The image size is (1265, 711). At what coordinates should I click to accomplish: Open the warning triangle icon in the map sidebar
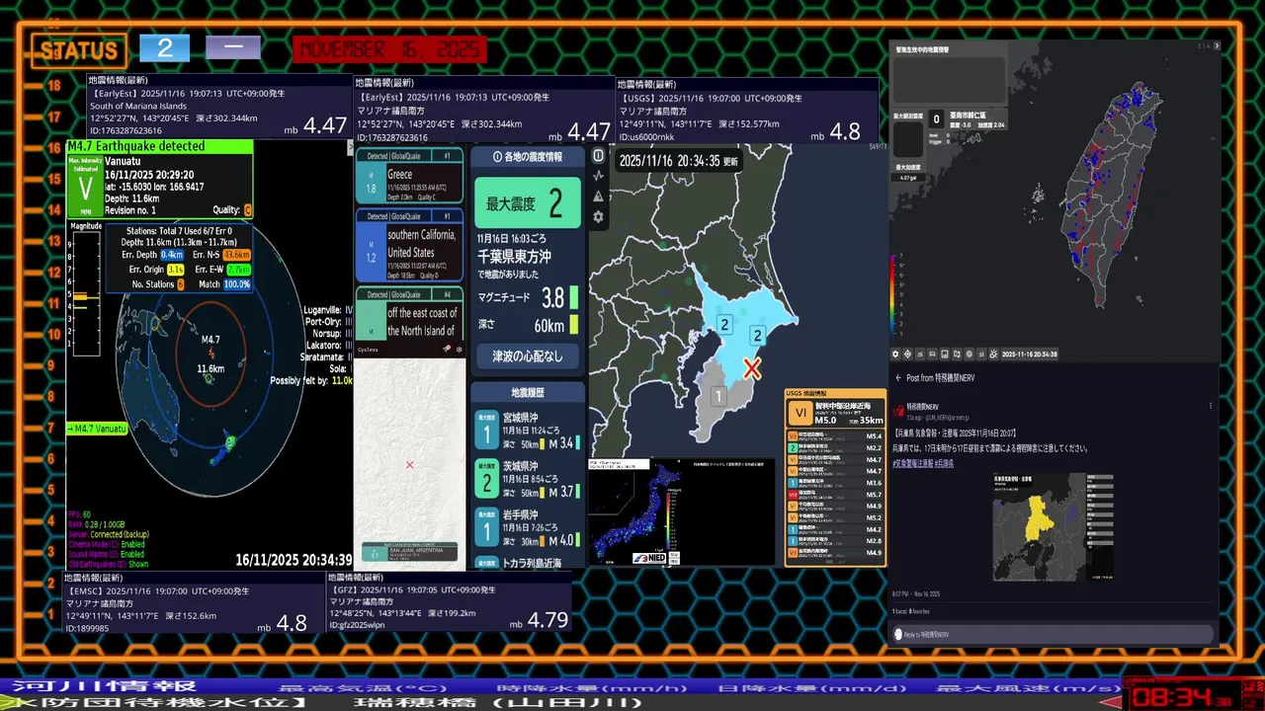pyautogui.click(x=598, y=197)
